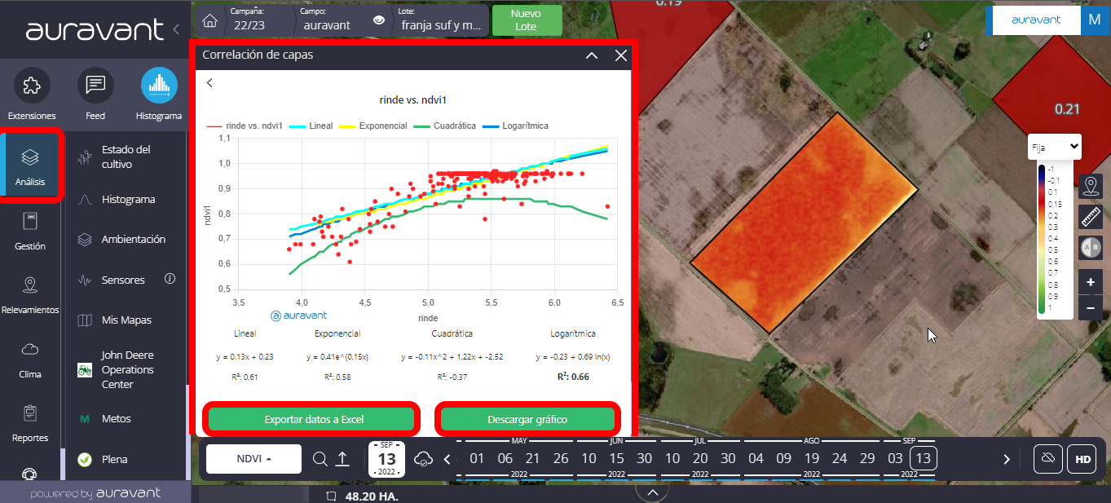
Task: Click the cloud check icon
Action: click(423, 459)
